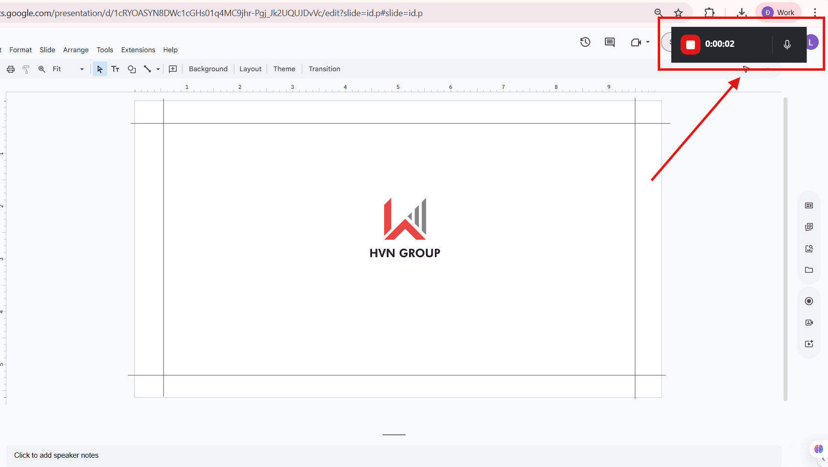Viewport: 828px width, 467px height.
Task: Stop the recording with the red button
Action: coord(690,44)
